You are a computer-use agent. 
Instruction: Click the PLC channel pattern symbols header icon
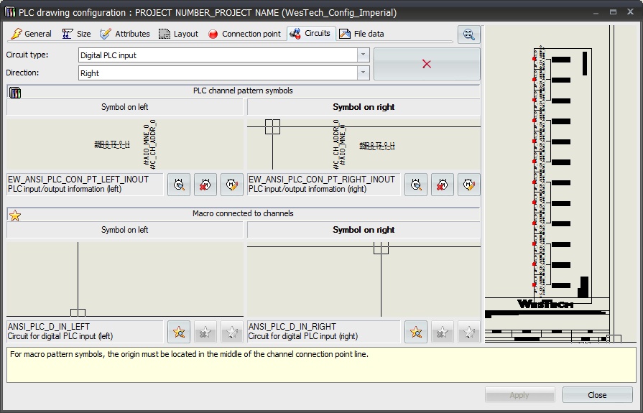[x=15, y=93]
